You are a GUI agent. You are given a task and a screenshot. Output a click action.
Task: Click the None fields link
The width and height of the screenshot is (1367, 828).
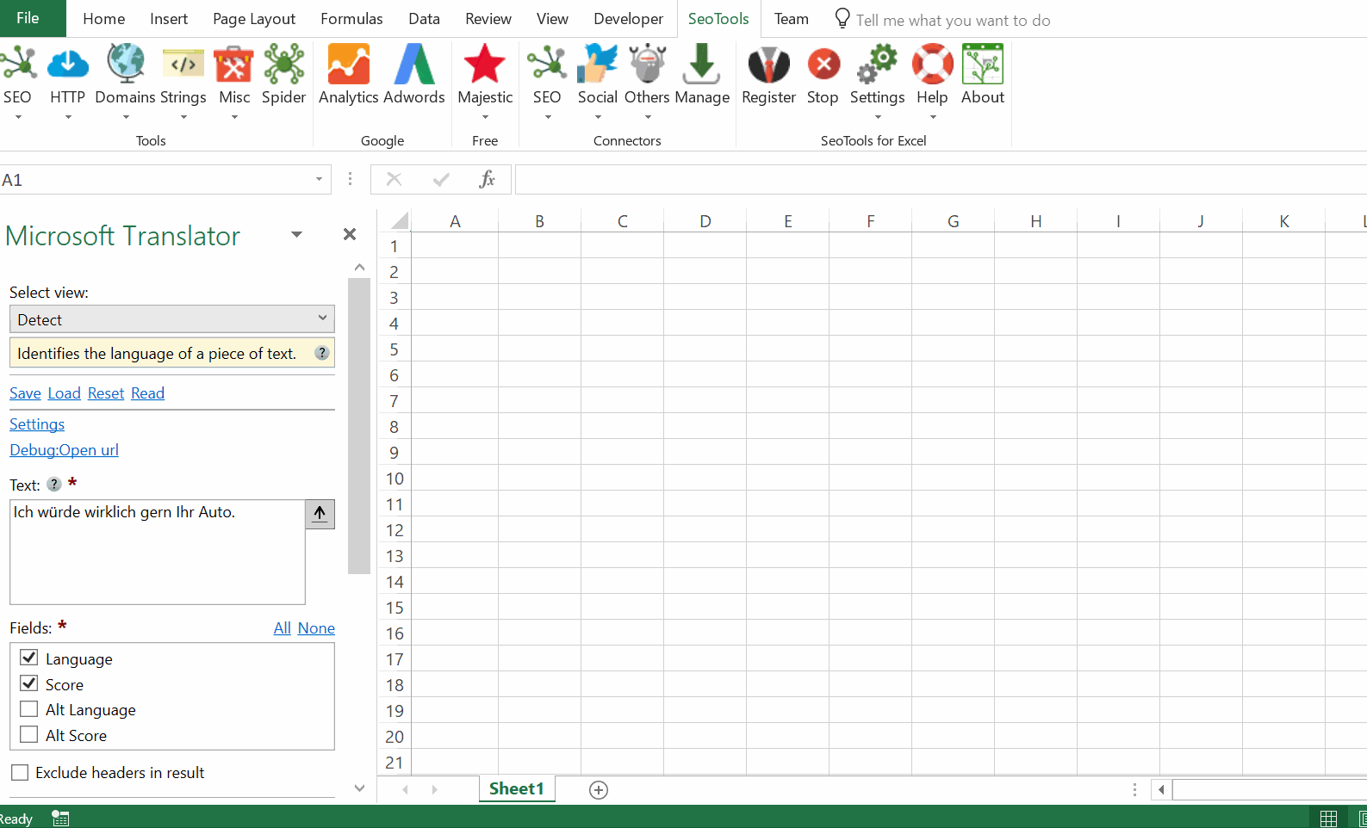[316, 628]
